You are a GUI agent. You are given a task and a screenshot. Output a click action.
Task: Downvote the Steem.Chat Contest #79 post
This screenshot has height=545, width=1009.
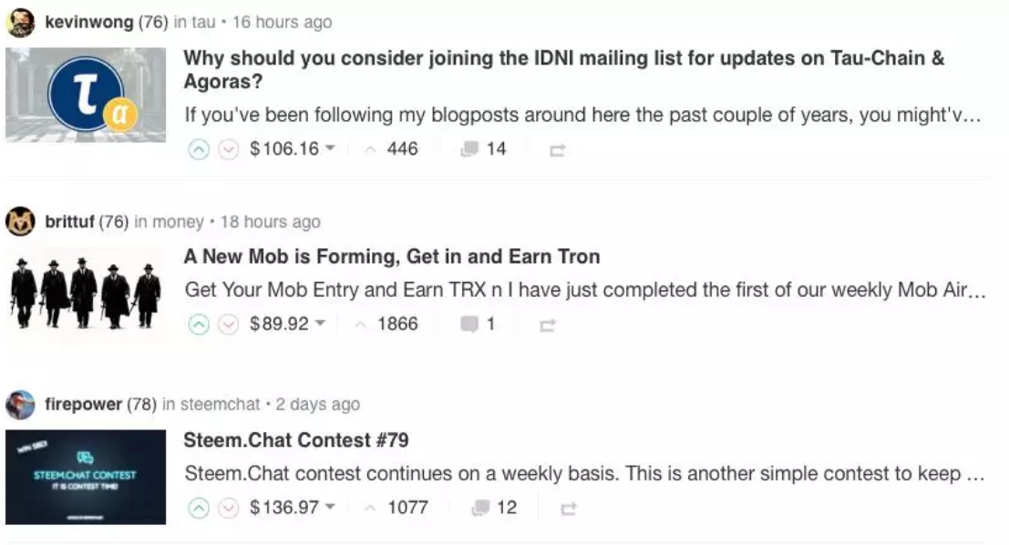tap(228, 508)
